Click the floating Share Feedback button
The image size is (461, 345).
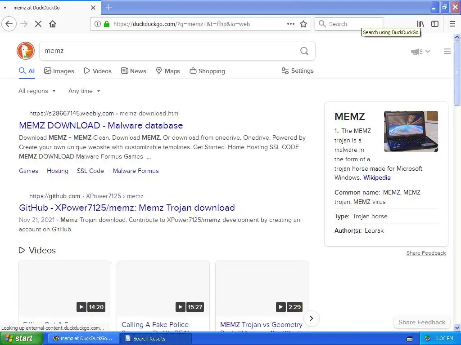coord(422,322)
